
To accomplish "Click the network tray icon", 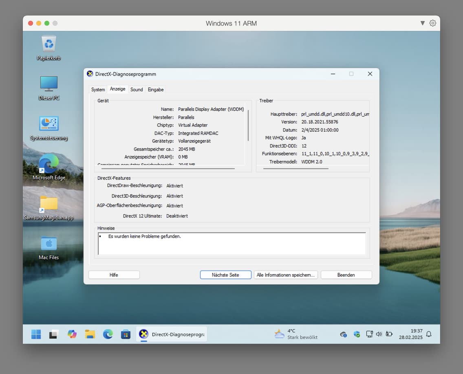I will point(369,334).
